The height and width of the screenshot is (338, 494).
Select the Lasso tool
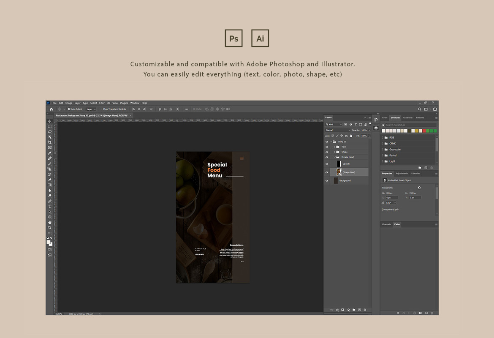click(x=50, y=131)
